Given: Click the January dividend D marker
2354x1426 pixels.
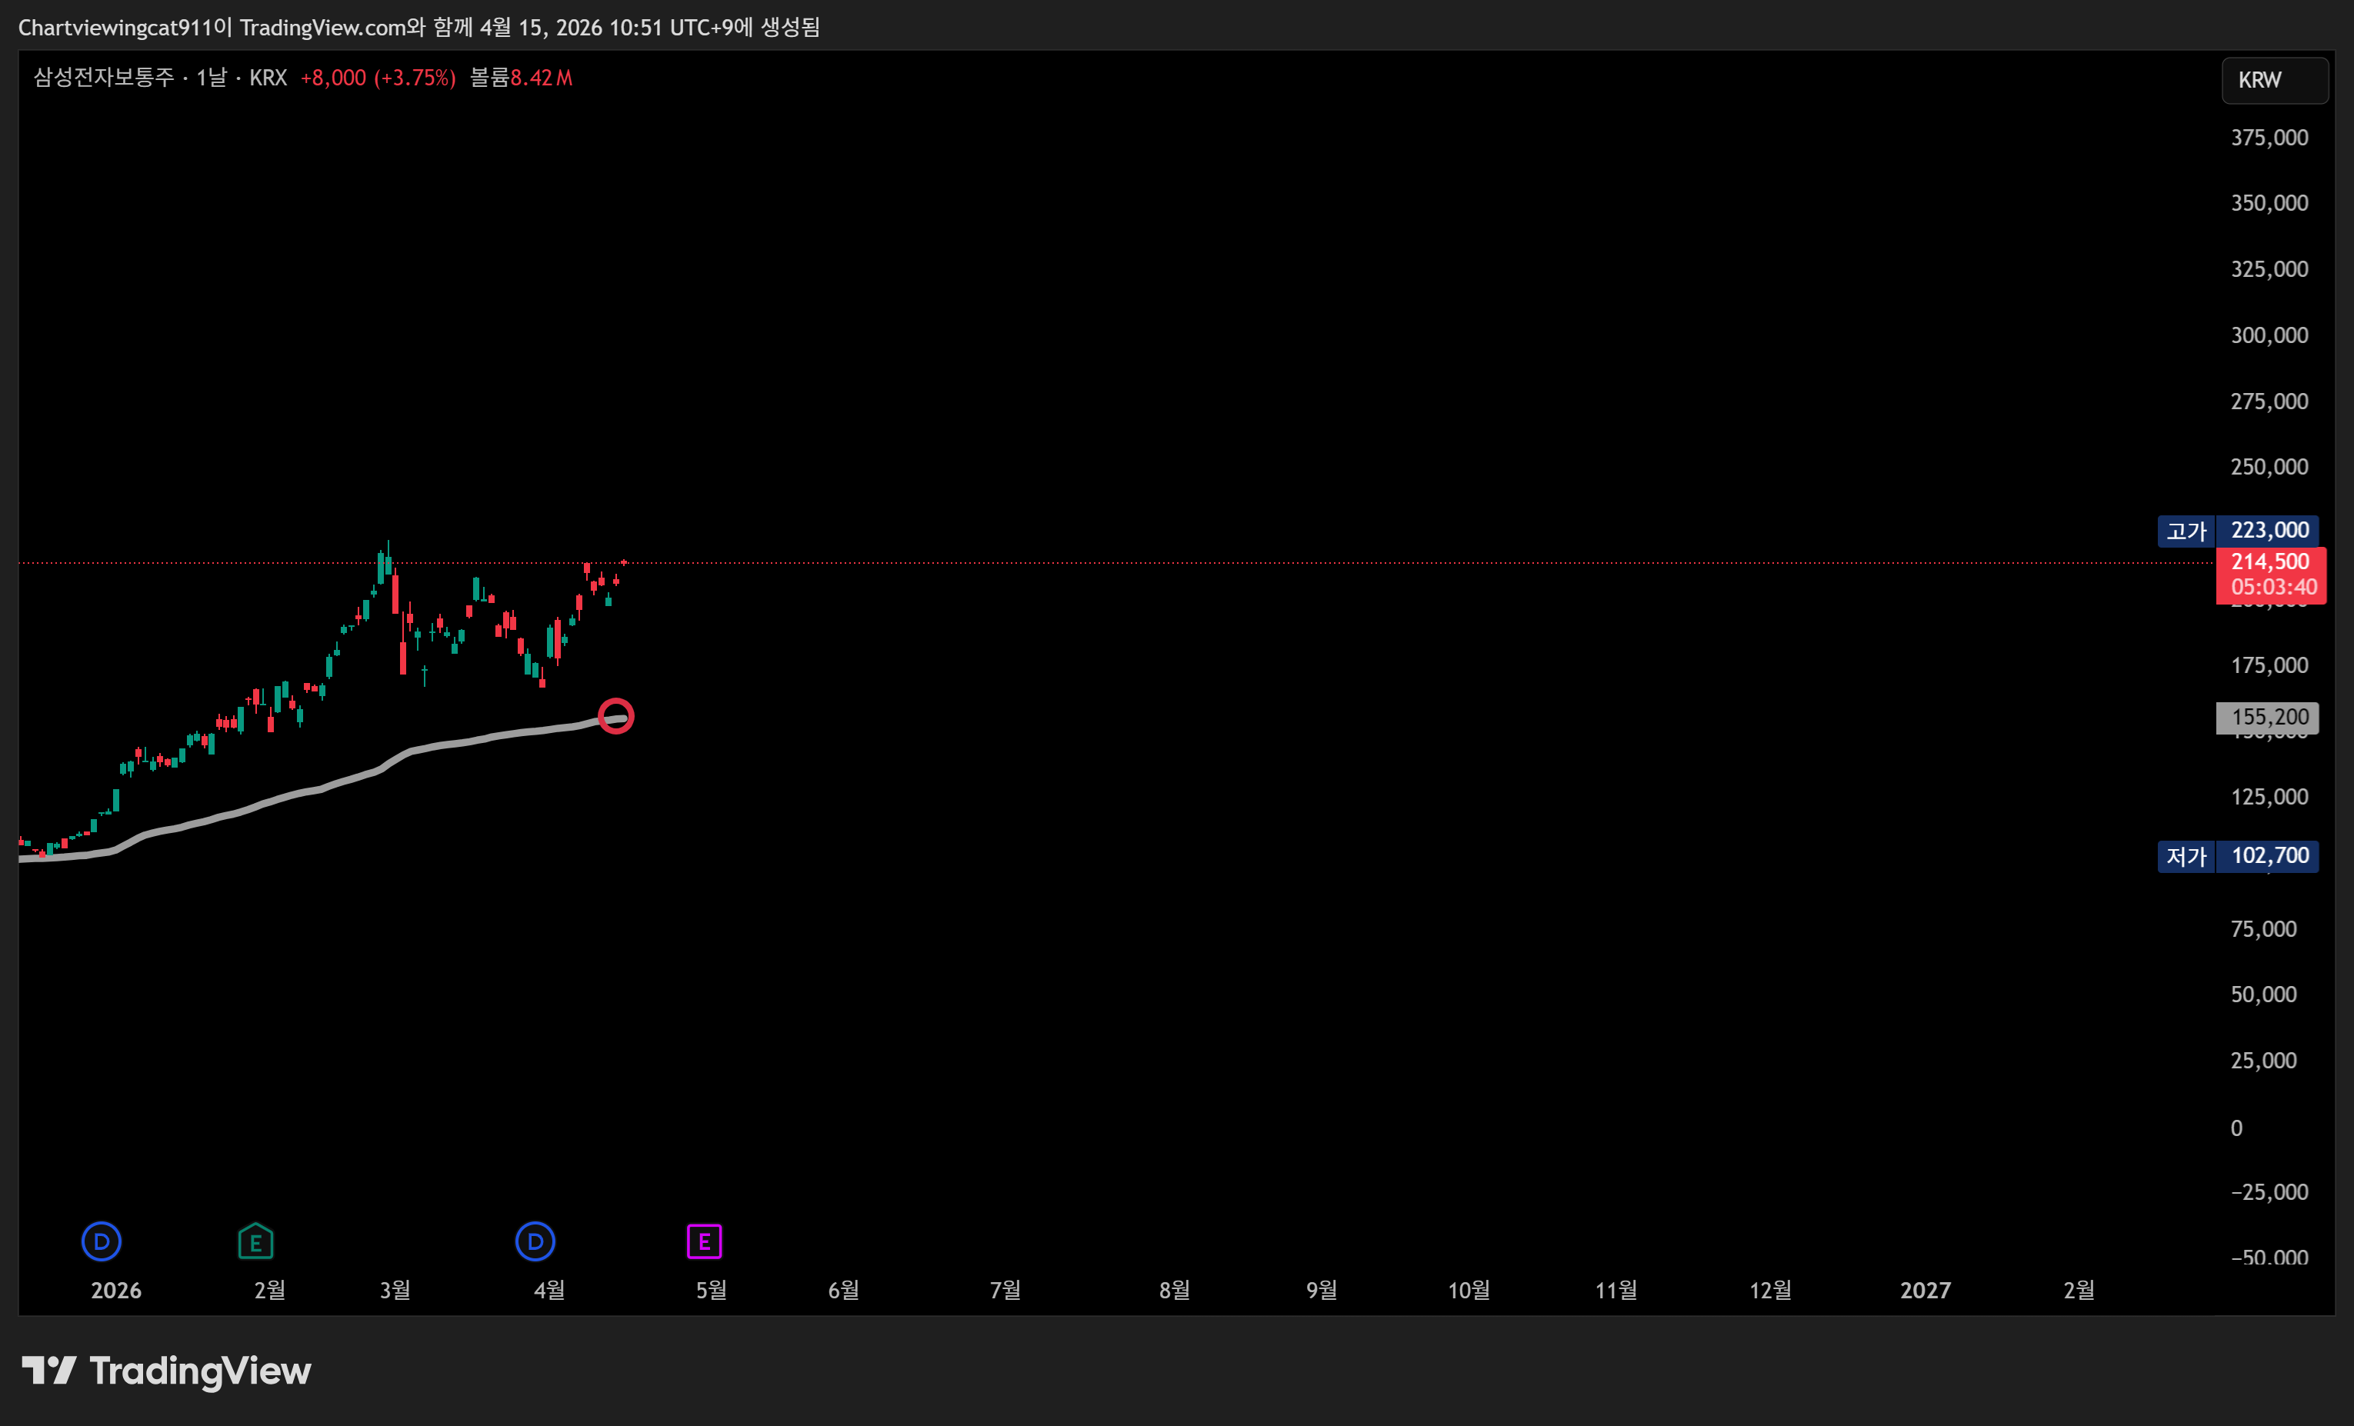Looking at the screenshot, I should click(102, 1241).
